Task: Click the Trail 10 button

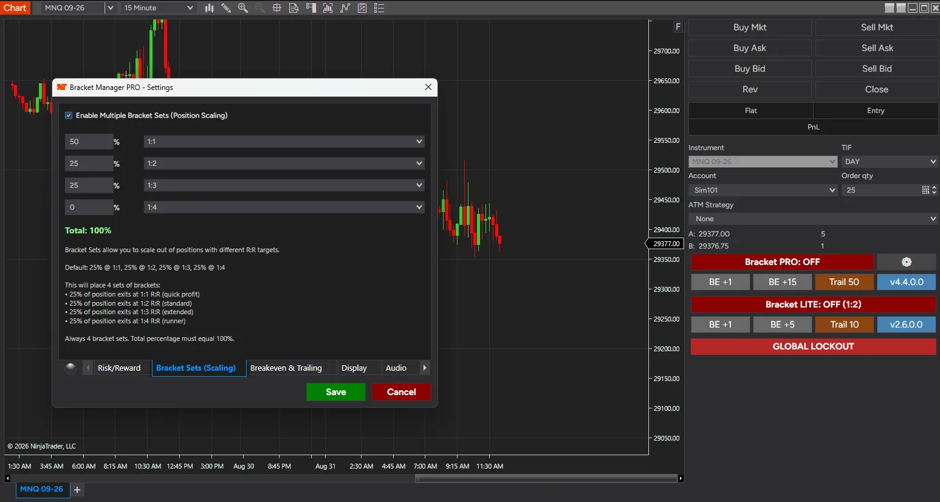Action: [844, 325]
